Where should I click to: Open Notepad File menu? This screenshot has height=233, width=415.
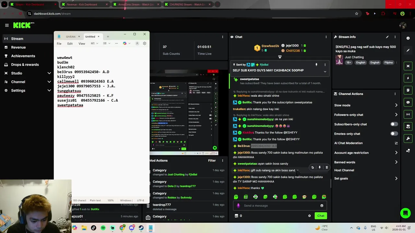click(59, 43)
